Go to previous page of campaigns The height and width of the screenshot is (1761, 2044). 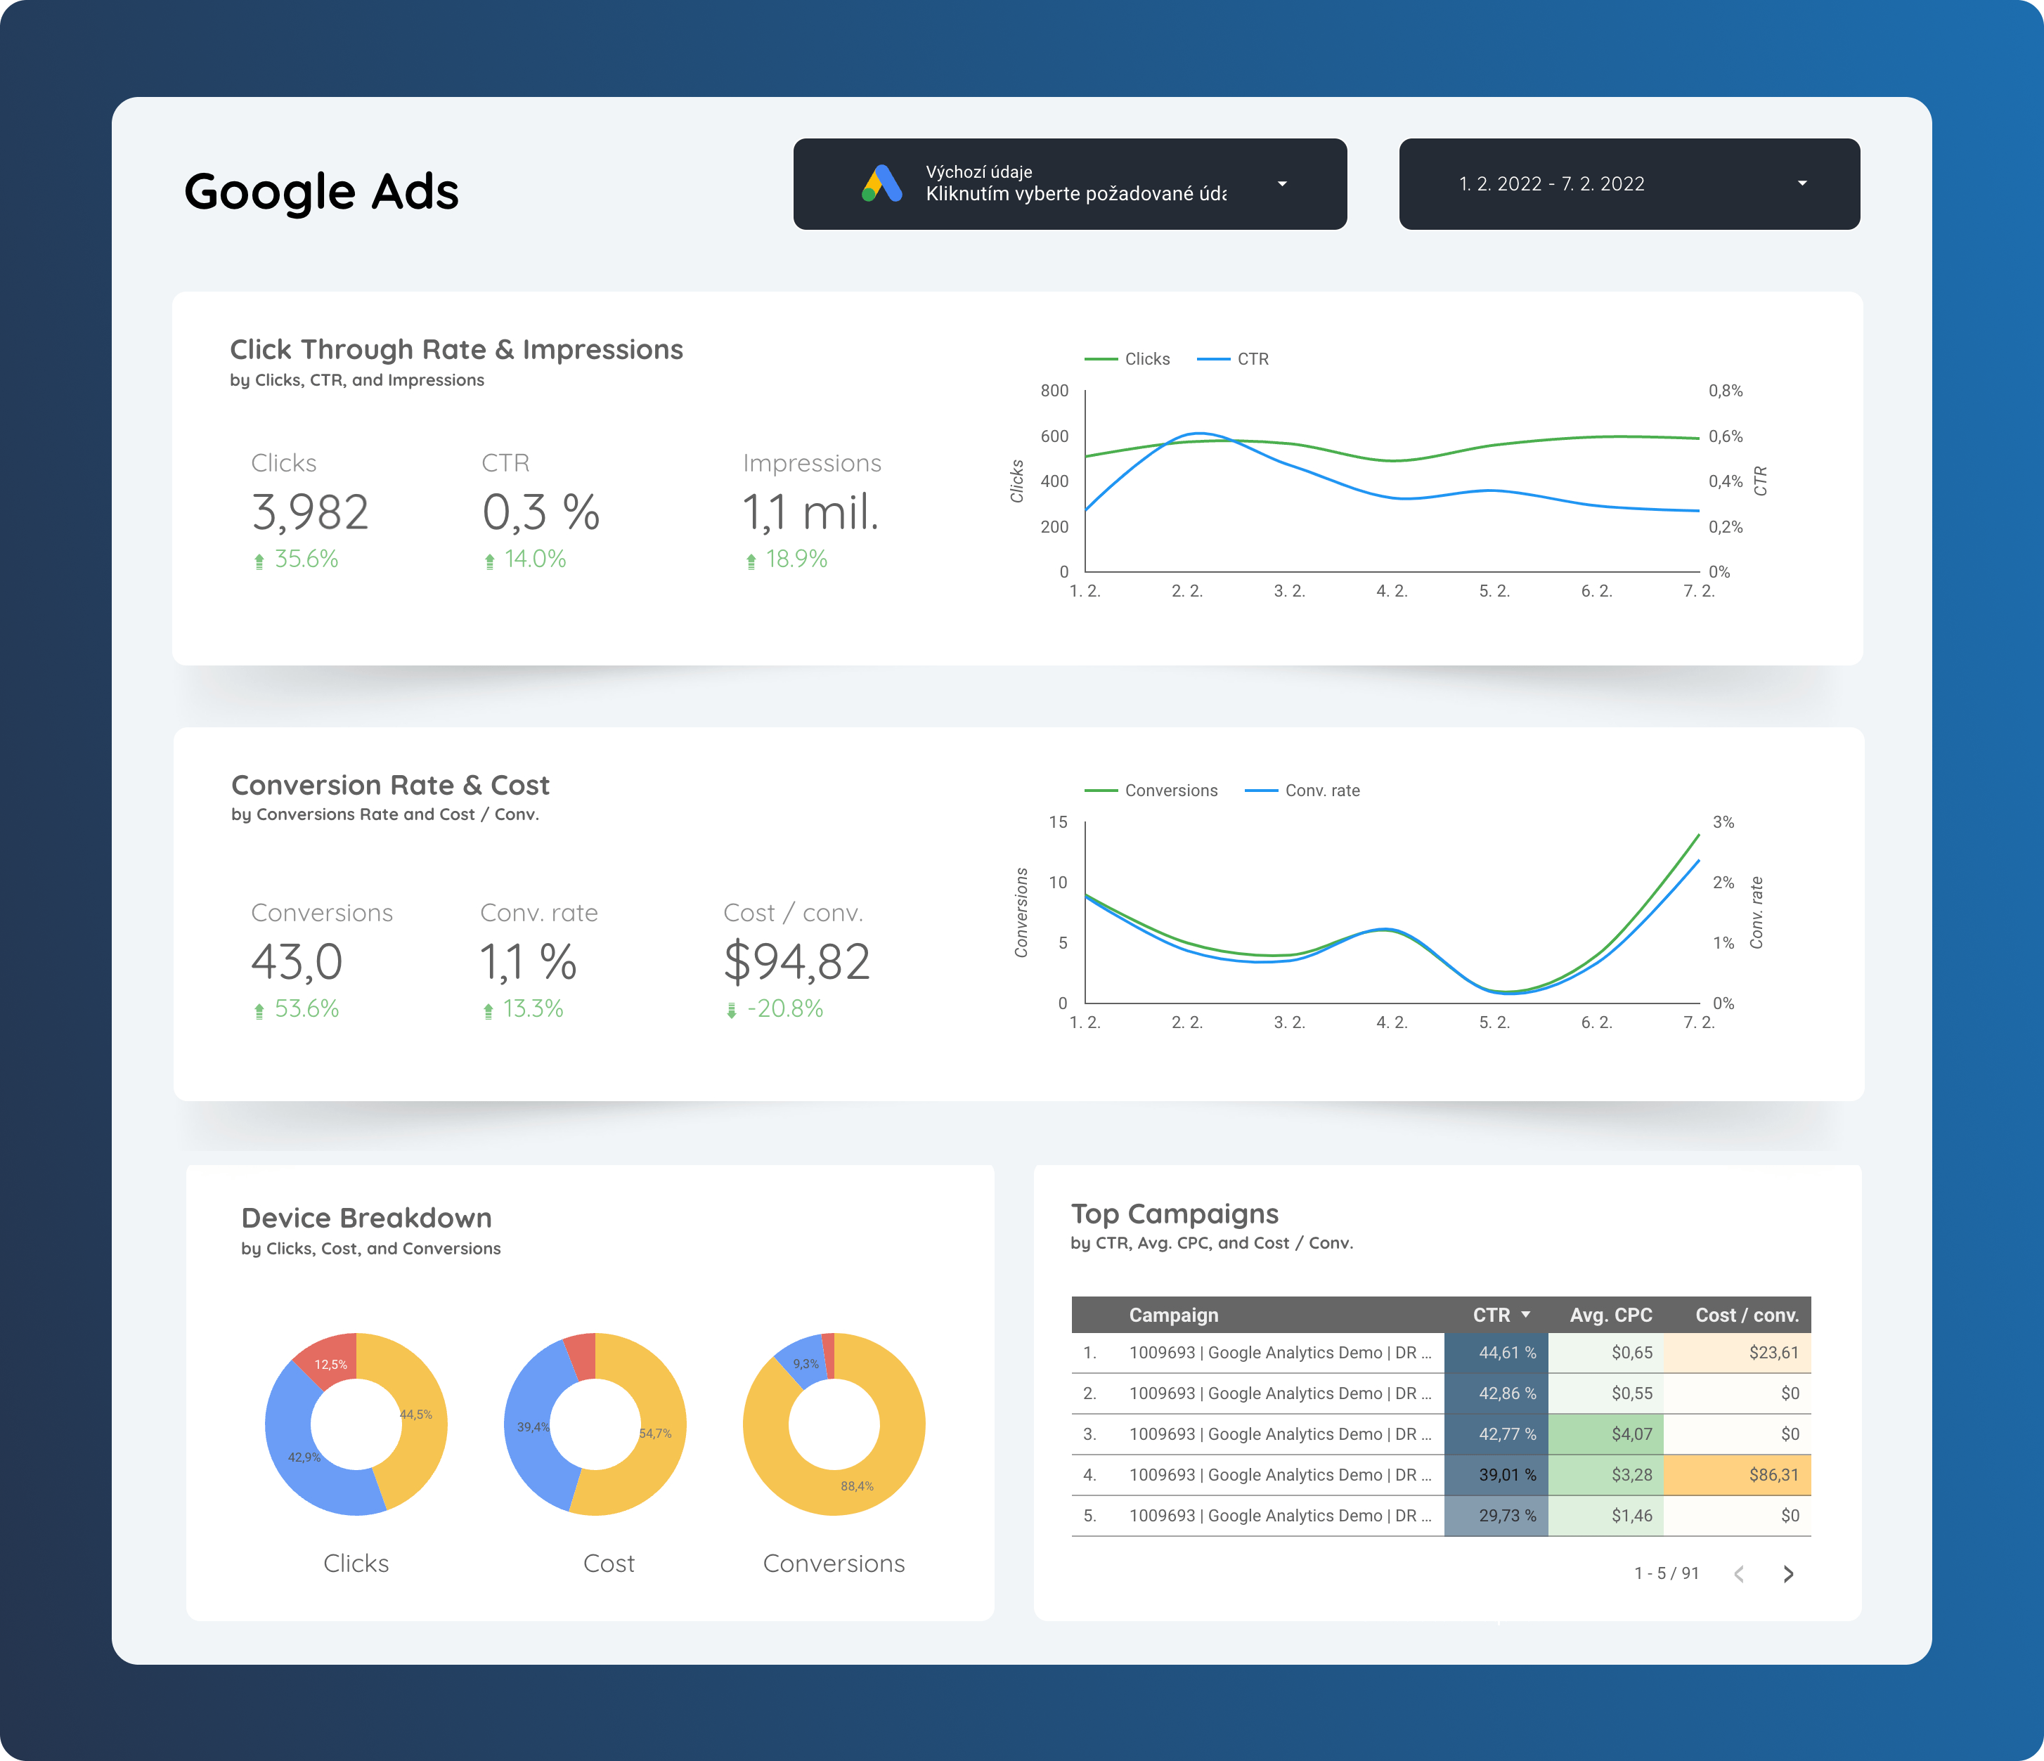(1739, 1573)
